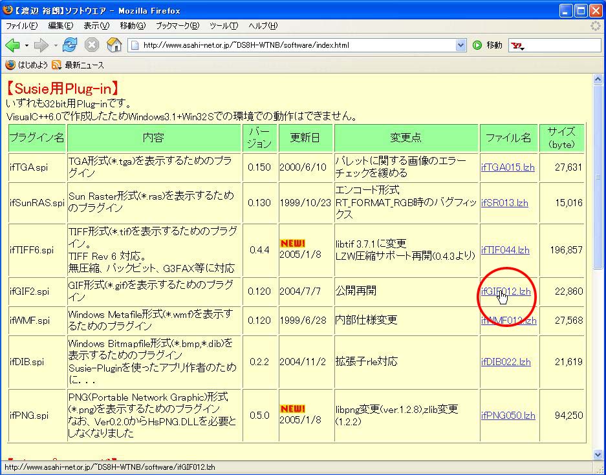Screen dimensions: 606x475
Task: Click the NEW! badge in the ifPNG row
Action: click(292, 408)
